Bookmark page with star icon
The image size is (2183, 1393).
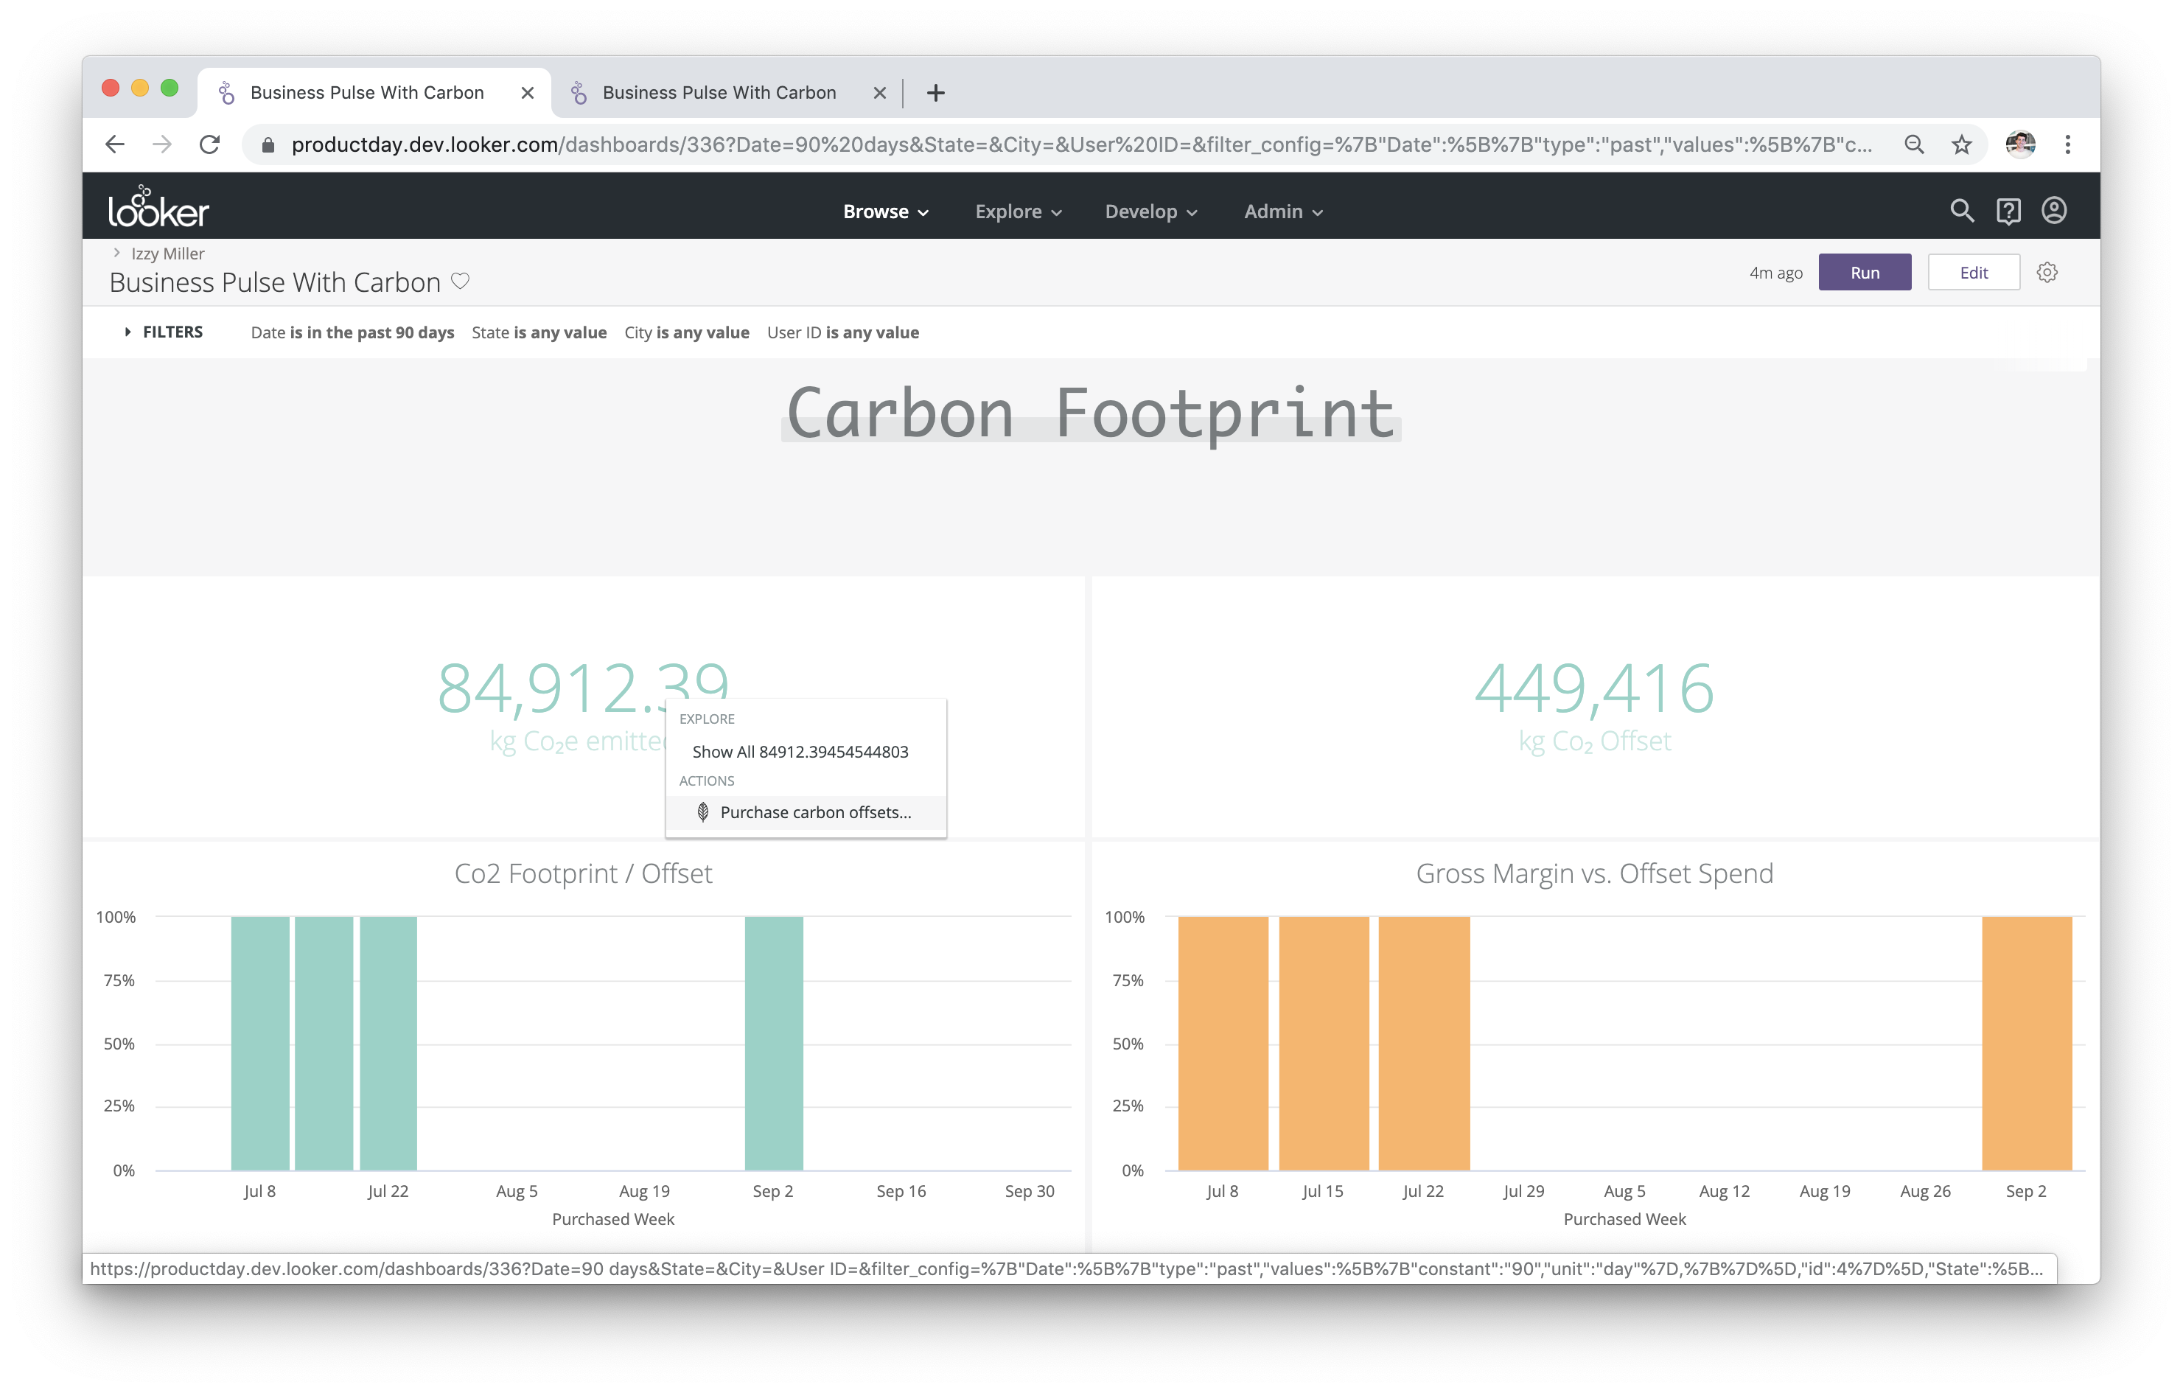(x=1962, y=145)
